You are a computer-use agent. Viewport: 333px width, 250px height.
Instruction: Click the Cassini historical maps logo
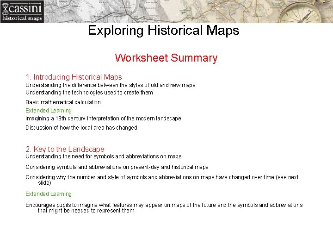[22, 12]
